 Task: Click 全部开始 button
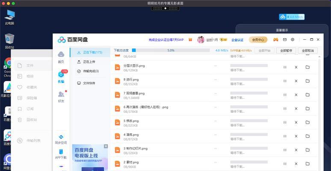pos(264,50)
